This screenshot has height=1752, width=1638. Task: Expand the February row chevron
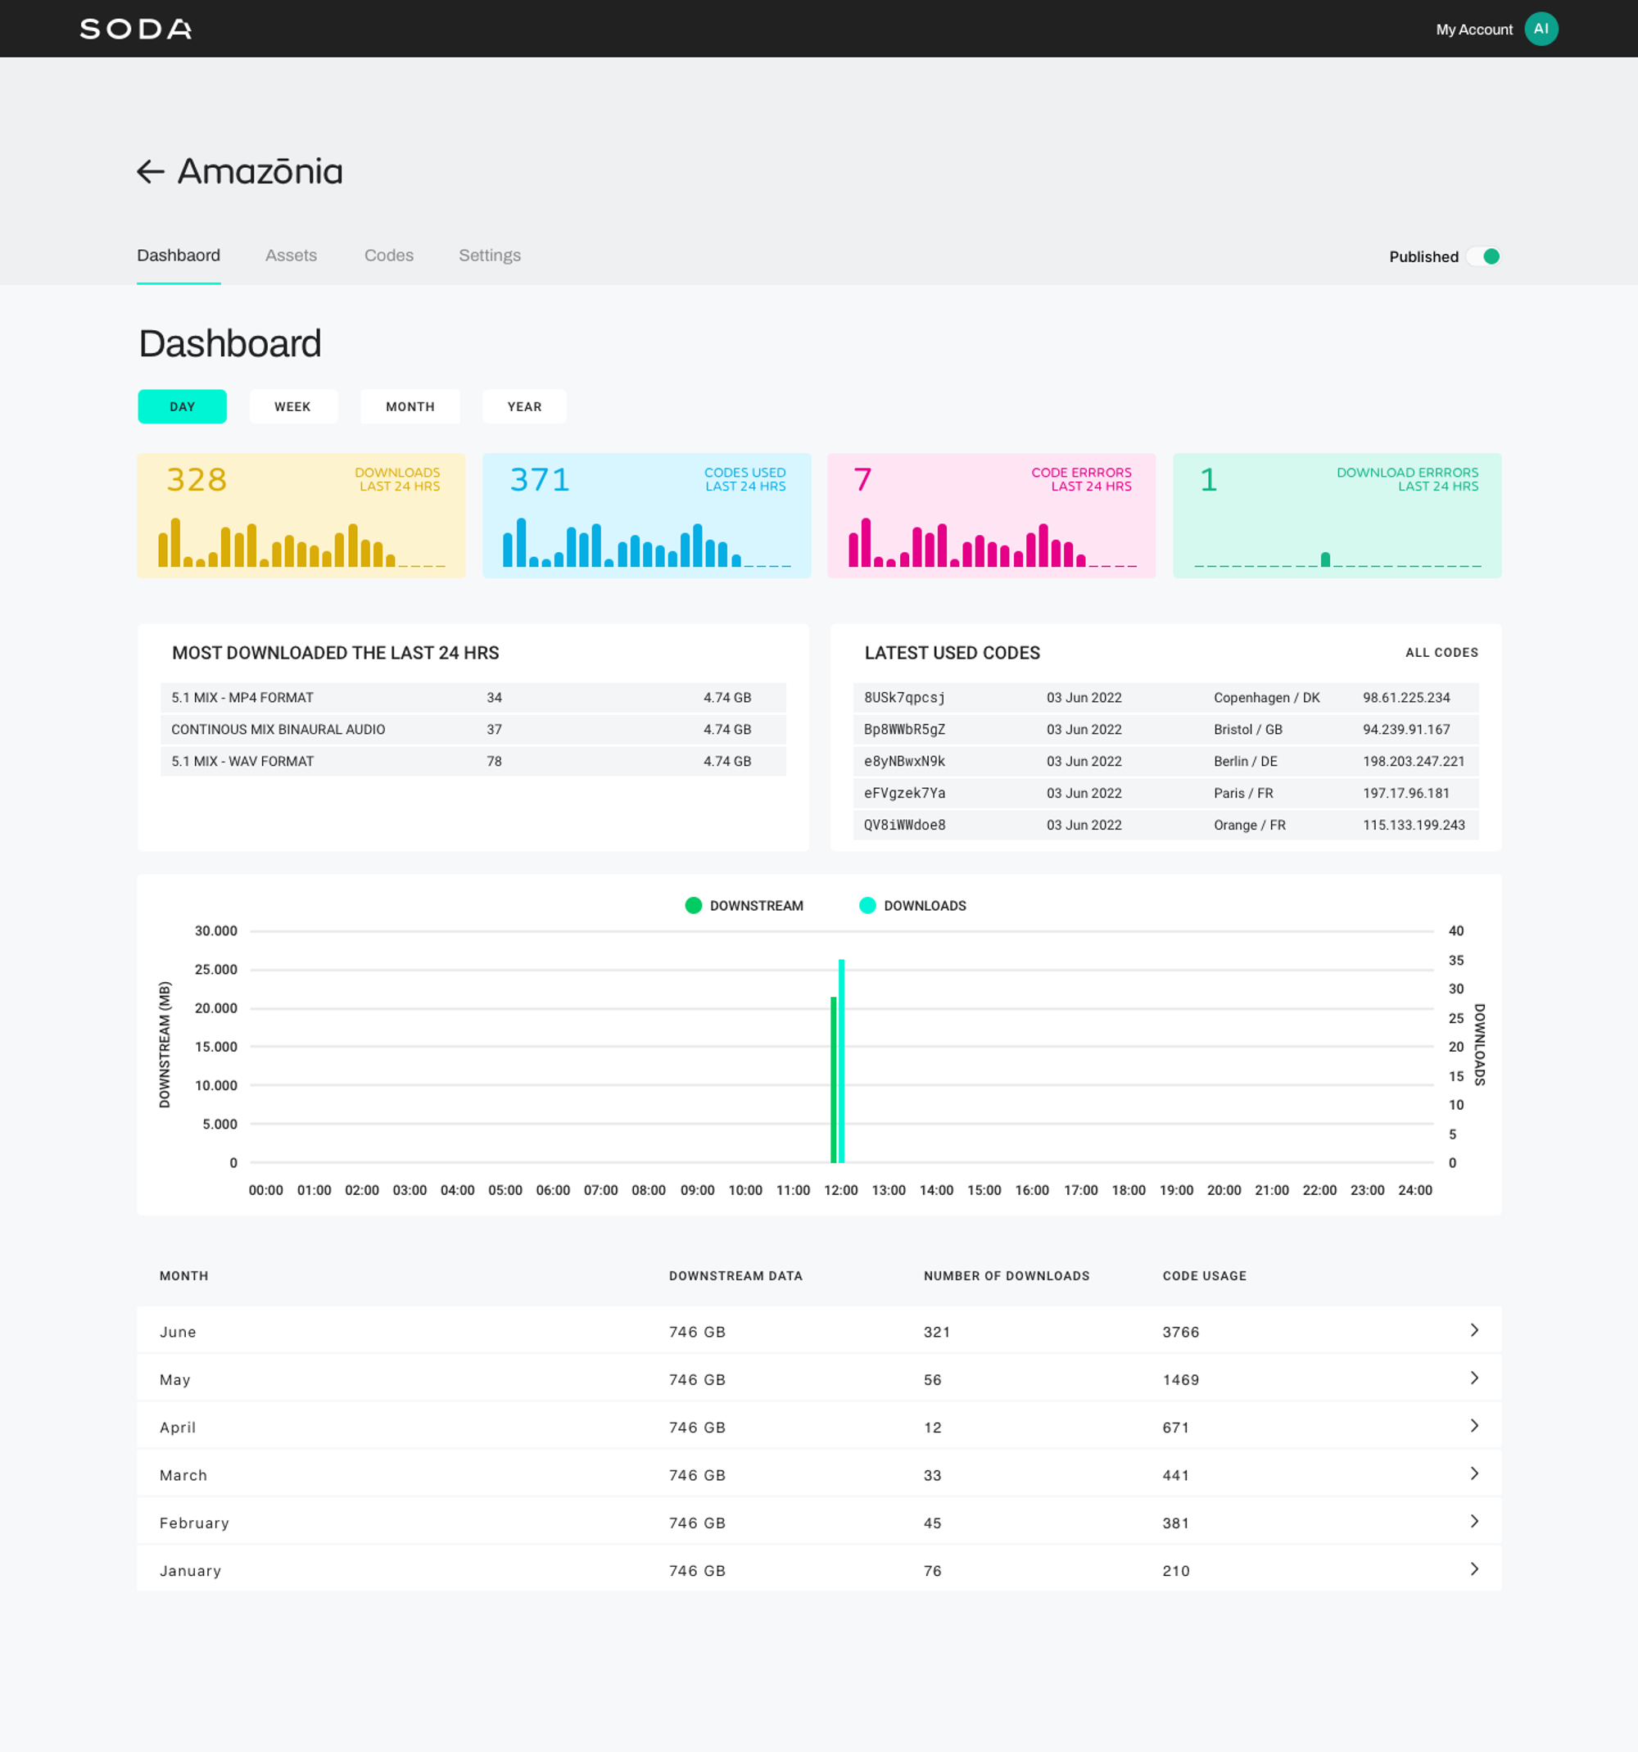click(x=1474, y=1520)
